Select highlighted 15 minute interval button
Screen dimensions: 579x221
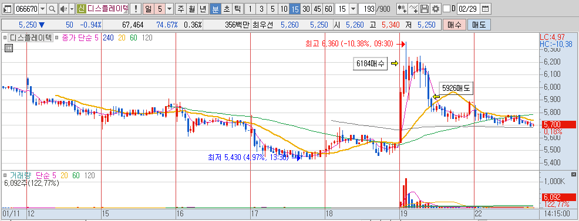(295, 9)
